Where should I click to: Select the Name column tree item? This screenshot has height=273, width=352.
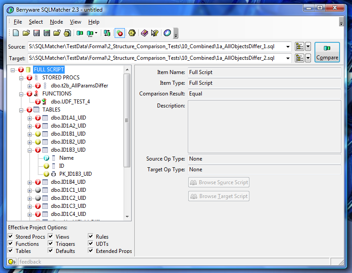click(66, 158)
